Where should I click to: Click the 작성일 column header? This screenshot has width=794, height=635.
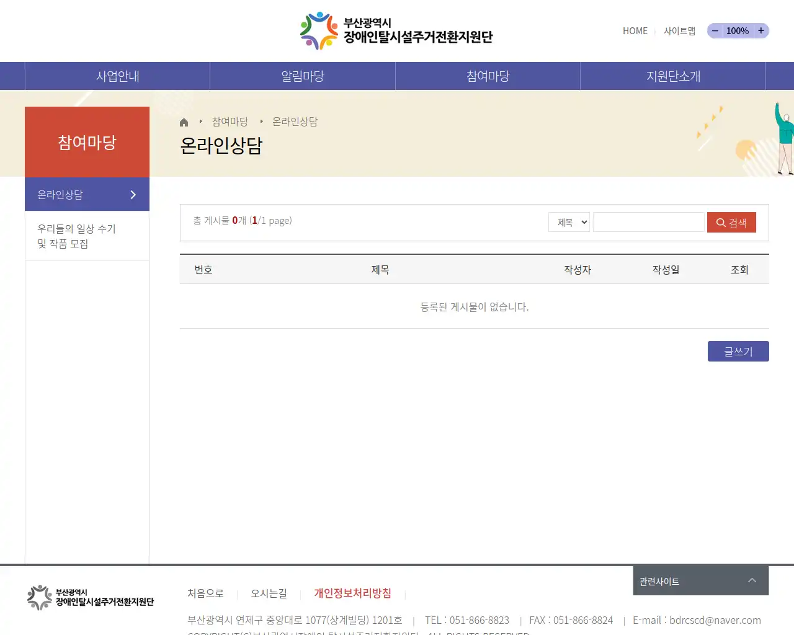pos(666,270)
